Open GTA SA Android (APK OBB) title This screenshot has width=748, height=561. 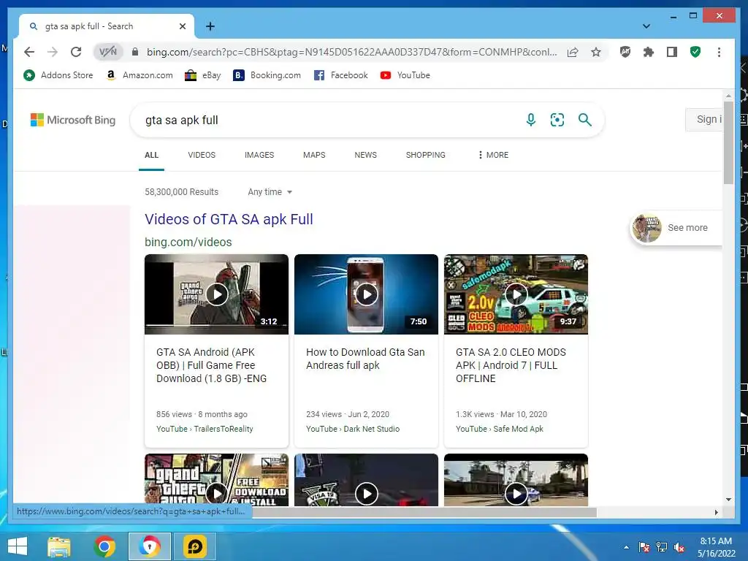211,365
